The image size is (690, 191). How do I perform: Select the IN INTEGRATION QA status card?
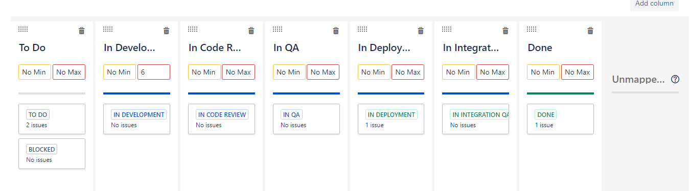tap(476, 119)
